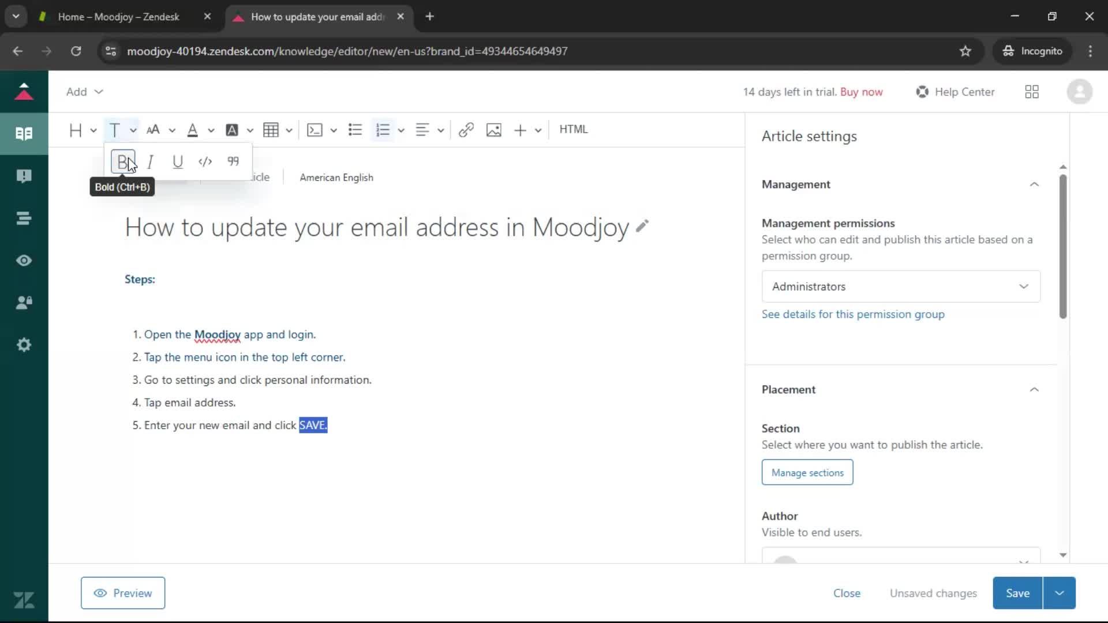The width and height of the screenshot is (1108, 623).
Task: Click the Bold formatting button
Action: [x=123, y=162]
